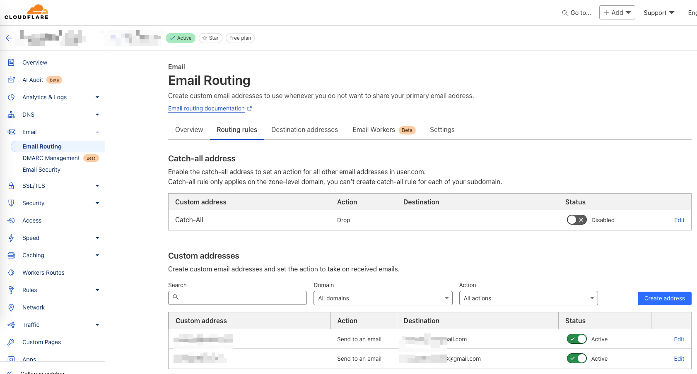This screenshot has width=697, height=374.
Task: Edit the @gmail.com destination rule
Action: (679, 359)
